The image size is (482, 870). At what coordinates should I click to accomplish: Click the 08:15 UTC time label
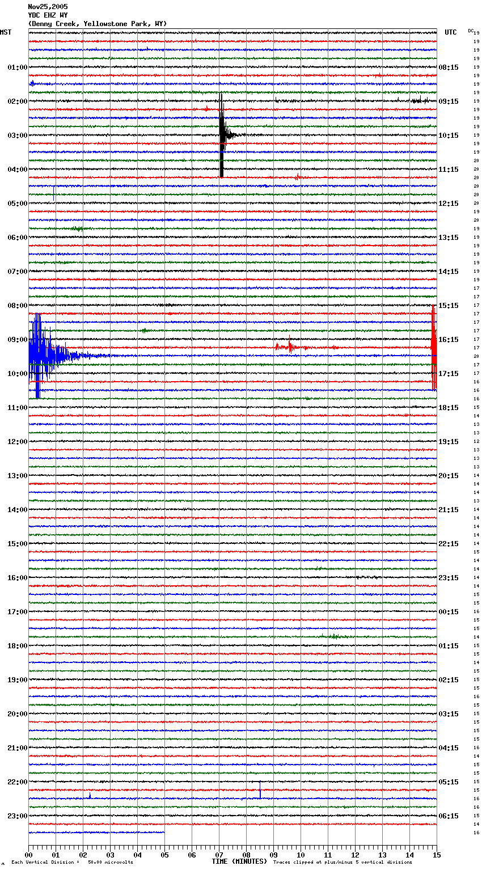coord(449,67)
